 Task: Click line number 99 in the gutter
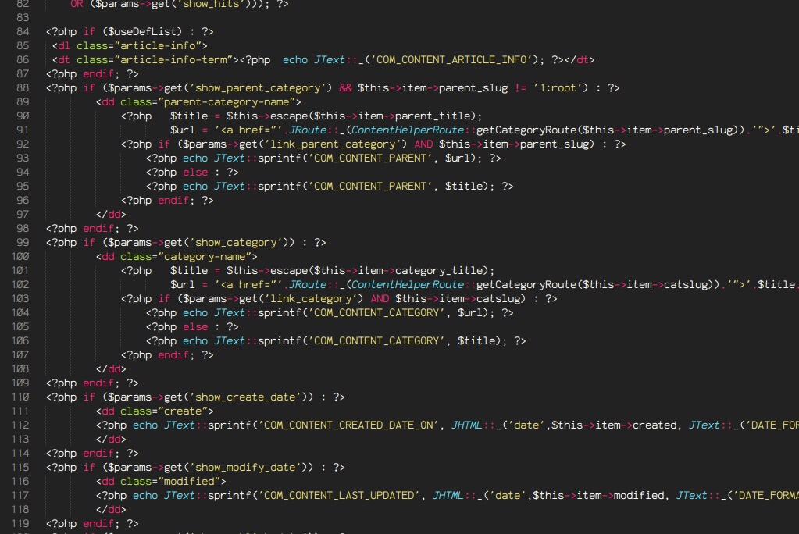[23, 243]
